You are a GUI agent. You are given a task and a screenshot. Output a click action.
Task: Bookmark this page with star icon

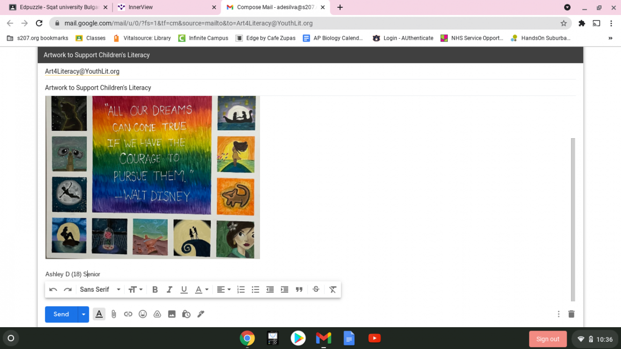pos(564,23)
